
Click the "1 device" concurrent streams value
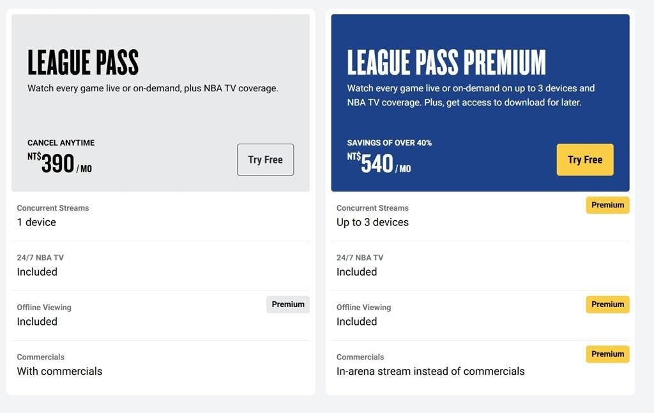[36, 222]
